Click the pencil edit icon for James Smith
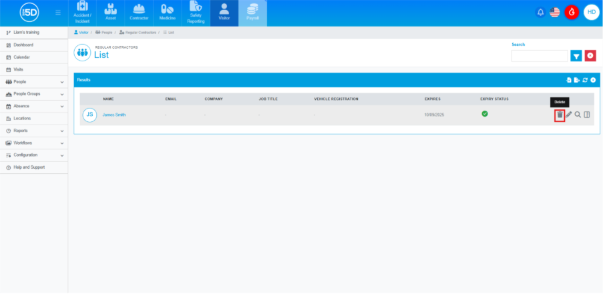The height and width of the screenshot is (294, 603). (569, 115)
